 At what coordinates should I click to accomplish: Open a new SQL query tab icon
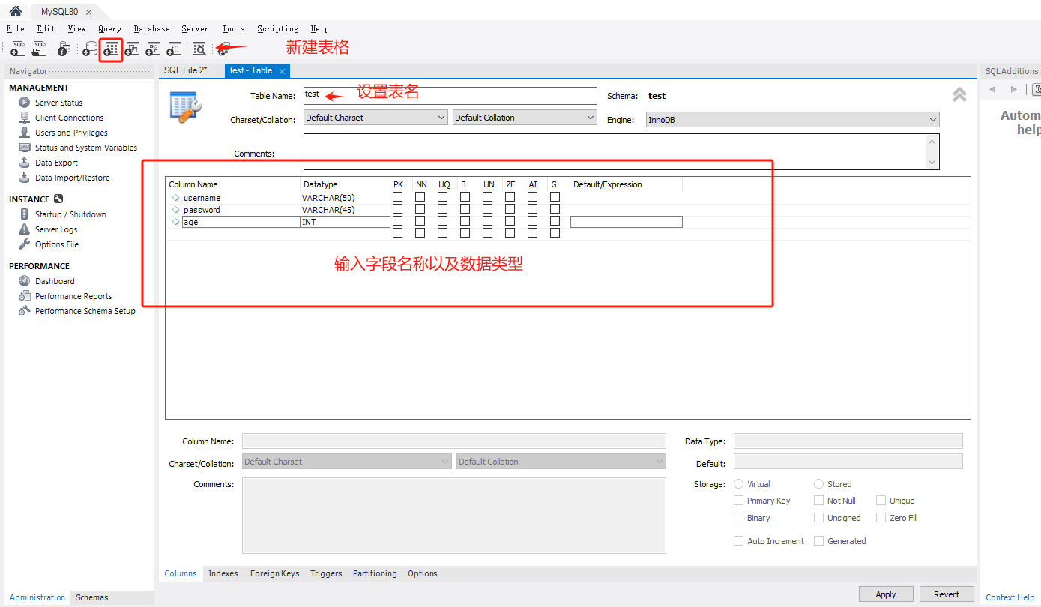point(18,49)
